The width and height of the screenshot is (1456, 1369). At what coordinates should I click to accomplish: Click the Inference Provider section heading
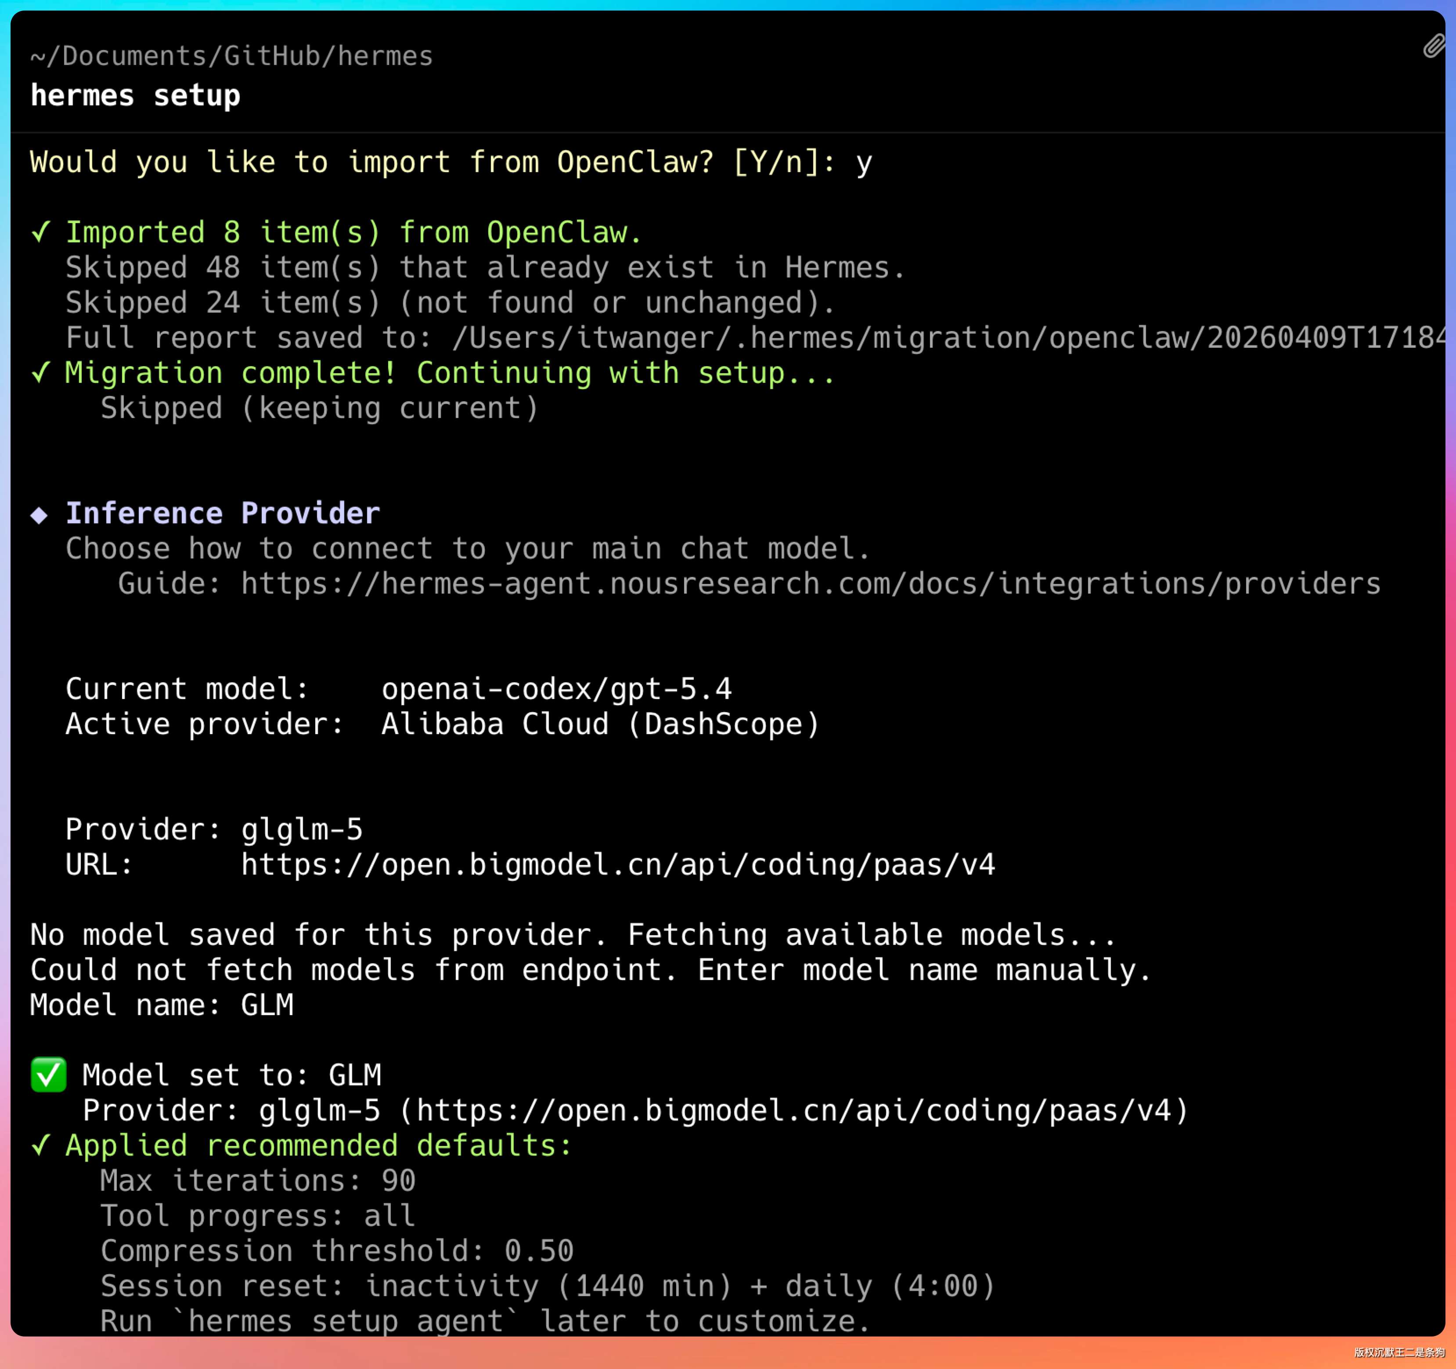point(223,513)
